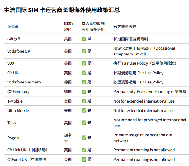Select the Rogers operator cell
Image resolution: width=189 pixels, height=166 pixels.
[13, 138]
